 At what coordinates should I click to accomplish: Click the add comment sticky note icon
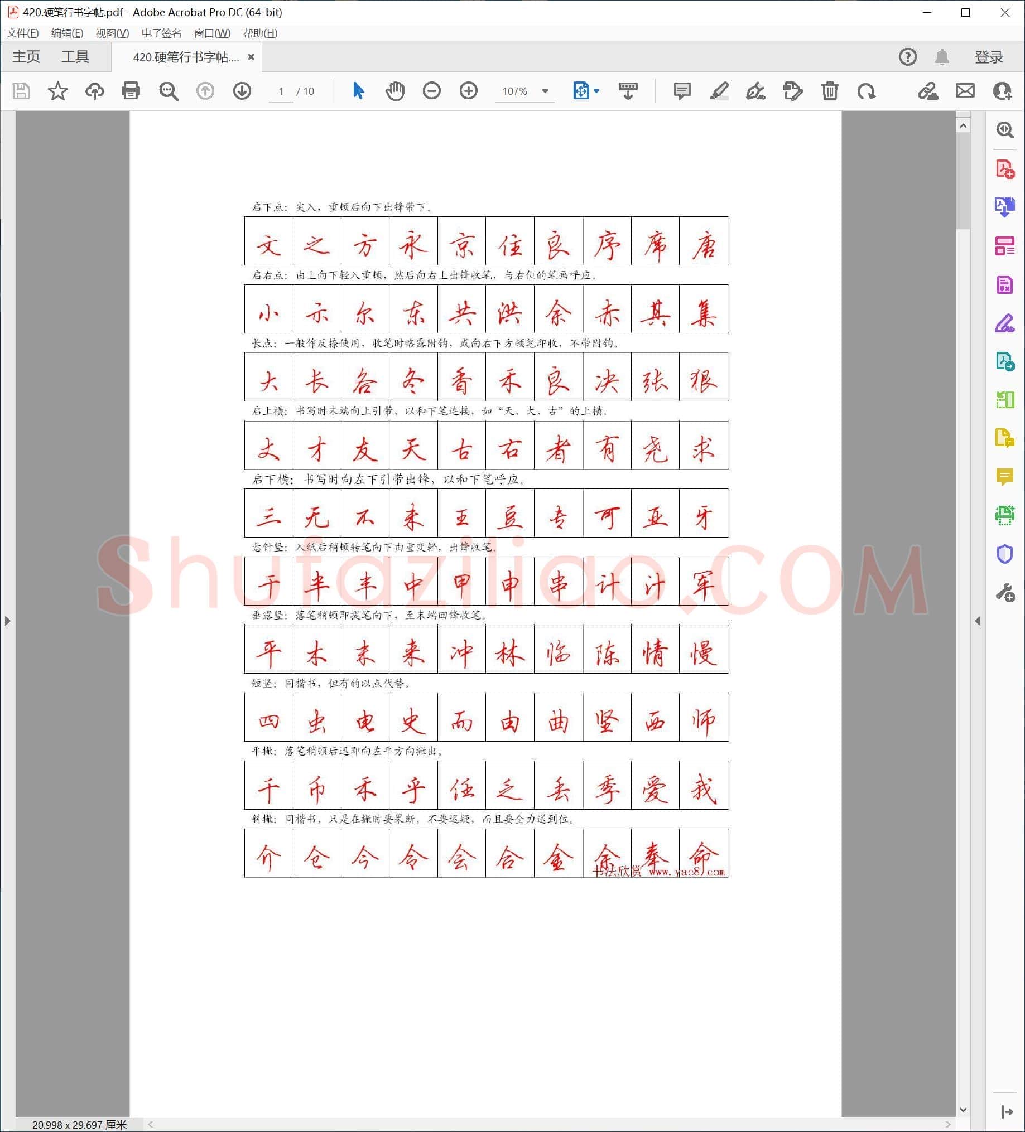682,91
